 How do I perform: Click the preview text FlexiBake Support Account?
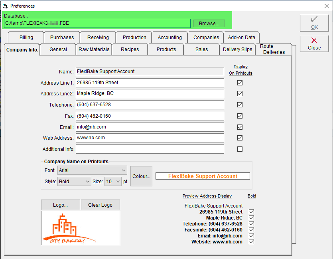pos(213,206)
